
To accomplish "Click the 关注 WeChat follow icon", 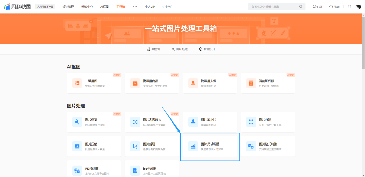I will 315,7.
